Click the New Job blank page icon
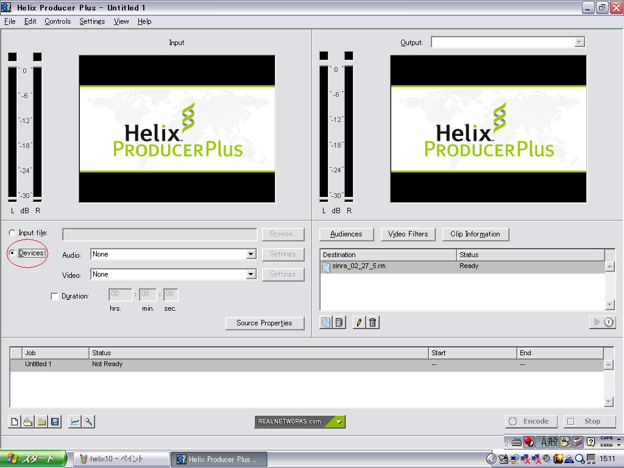624x468 pixels. point(15,422)
